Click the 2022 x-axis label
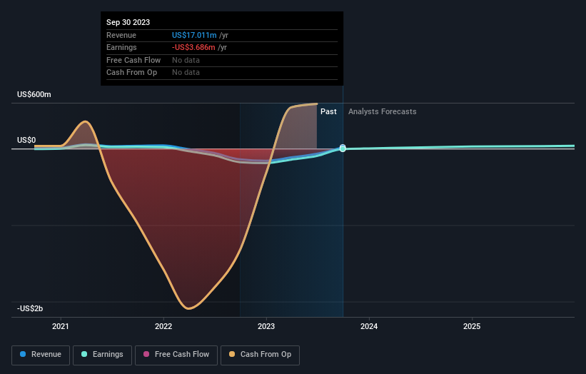This screenshot has width=586, height=374. point(163,326)
